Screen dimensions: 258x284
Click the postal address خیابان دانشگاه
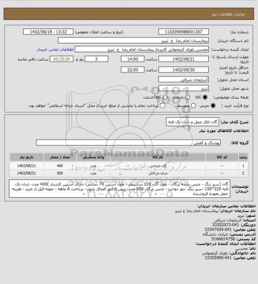coord(215,234)
